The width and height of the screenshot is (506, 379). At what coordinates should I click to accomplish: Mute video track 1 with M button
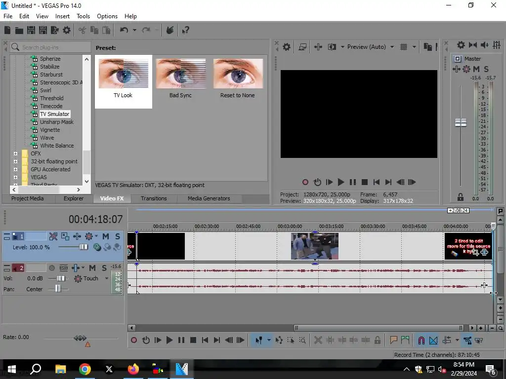click(106, 236)
